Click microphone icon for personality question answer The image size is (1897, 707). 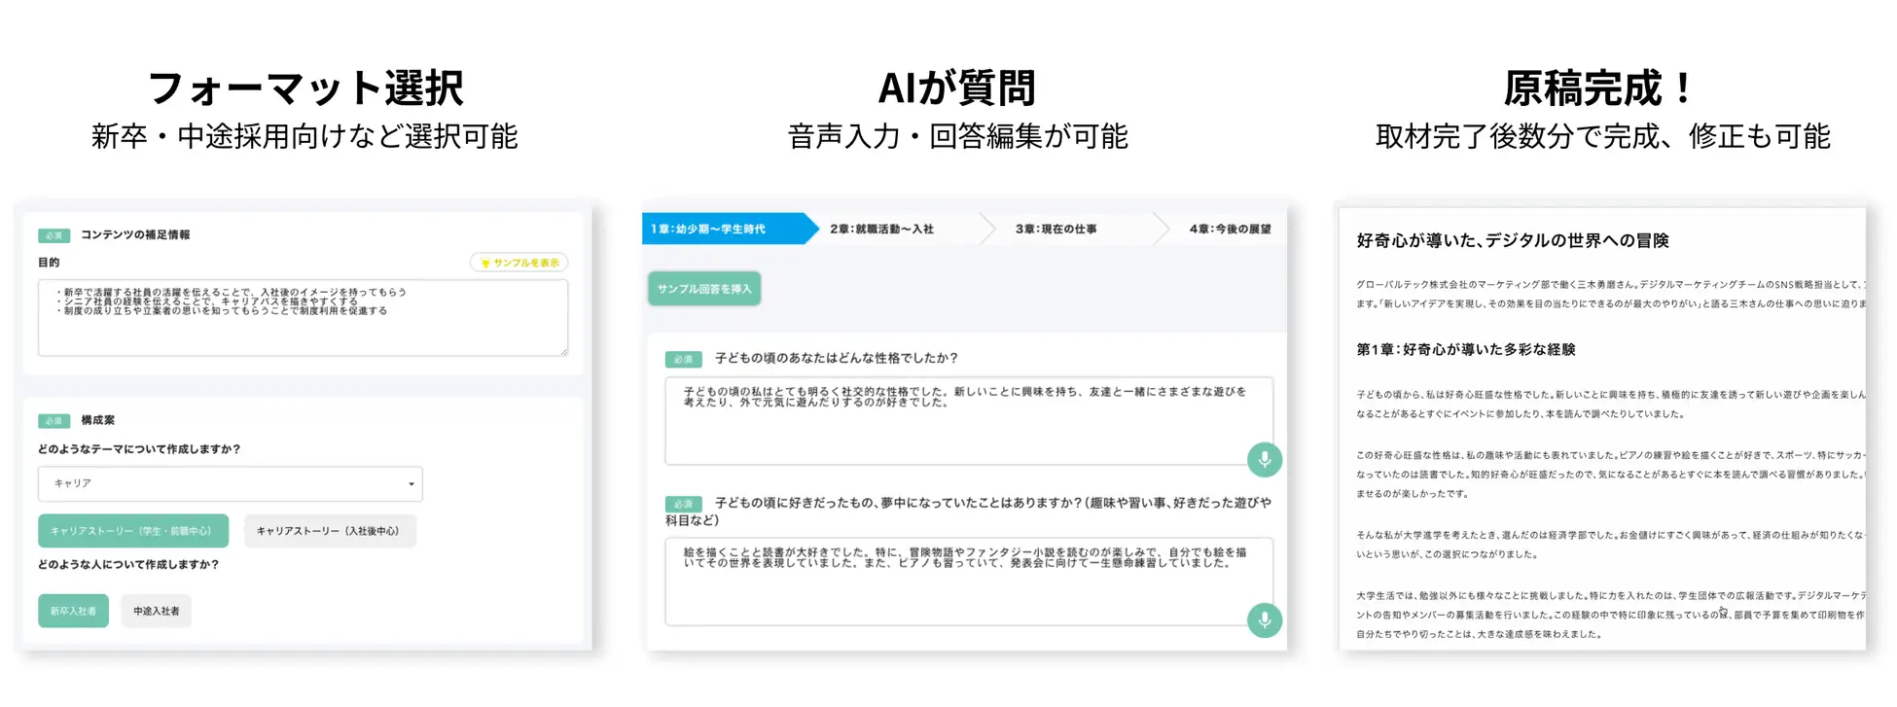(x=1264, y=459)
